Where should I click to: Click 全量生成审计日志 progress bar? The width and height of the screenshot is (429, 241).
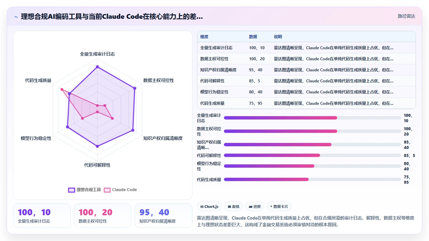(x=312, y=118)
